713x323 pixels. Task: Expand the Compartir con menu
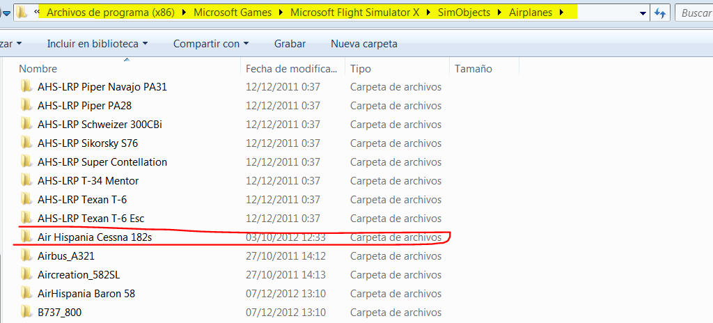tap(211, 44)
